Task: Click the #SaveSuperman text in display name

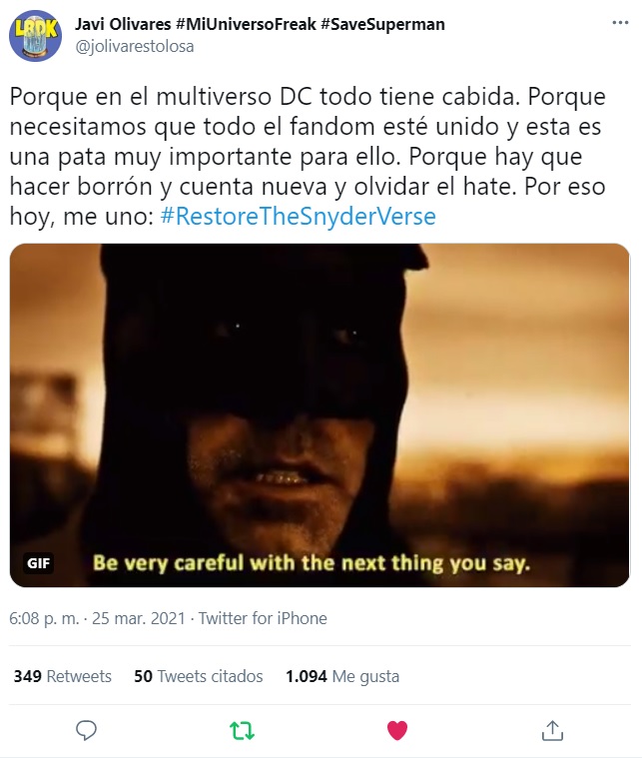Action: click(x=382, y=24)
